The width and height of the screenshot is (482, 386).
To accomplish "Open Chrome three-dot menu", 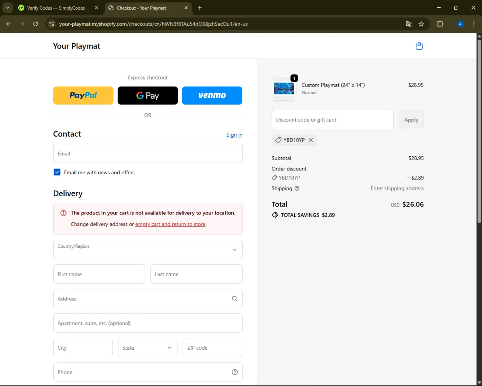I will tap(474, 24).
